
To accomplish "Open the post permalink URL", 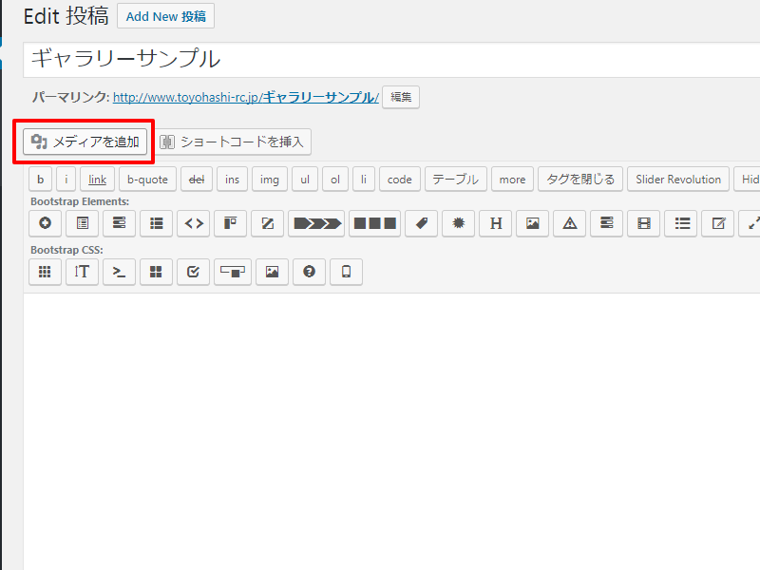I will (x=245, y=97).
